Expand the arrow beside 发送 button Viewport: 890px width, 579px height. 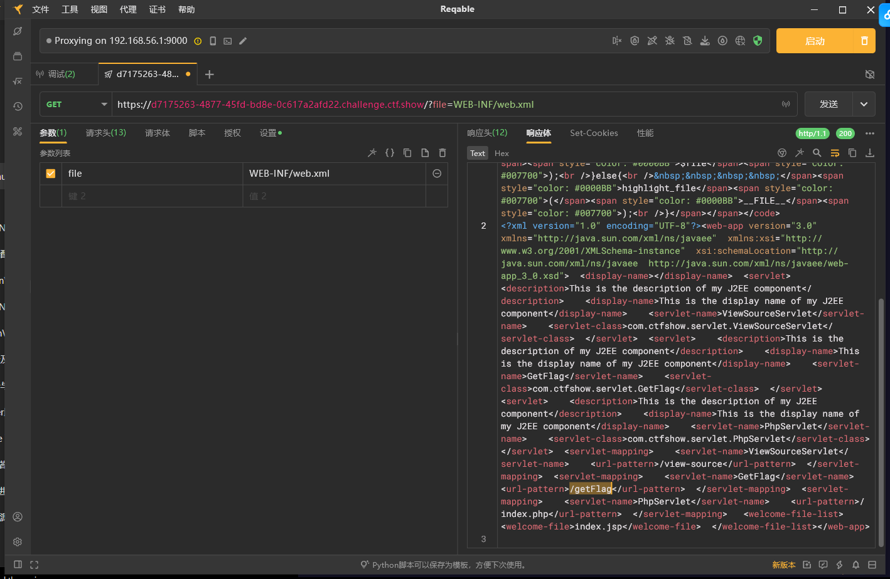864,105
